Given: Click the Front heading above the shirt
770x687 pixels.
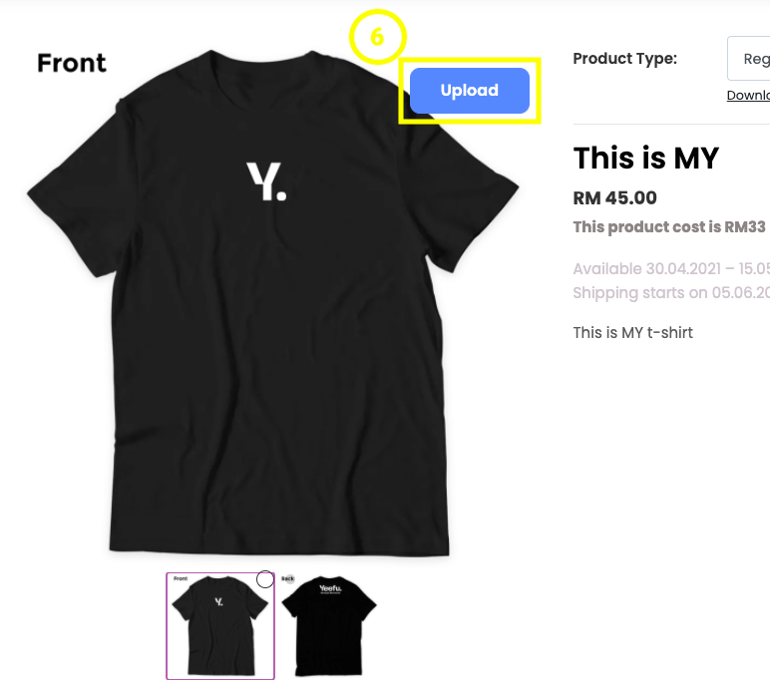Looking at the screenshot, I should (x=72, y=63).
